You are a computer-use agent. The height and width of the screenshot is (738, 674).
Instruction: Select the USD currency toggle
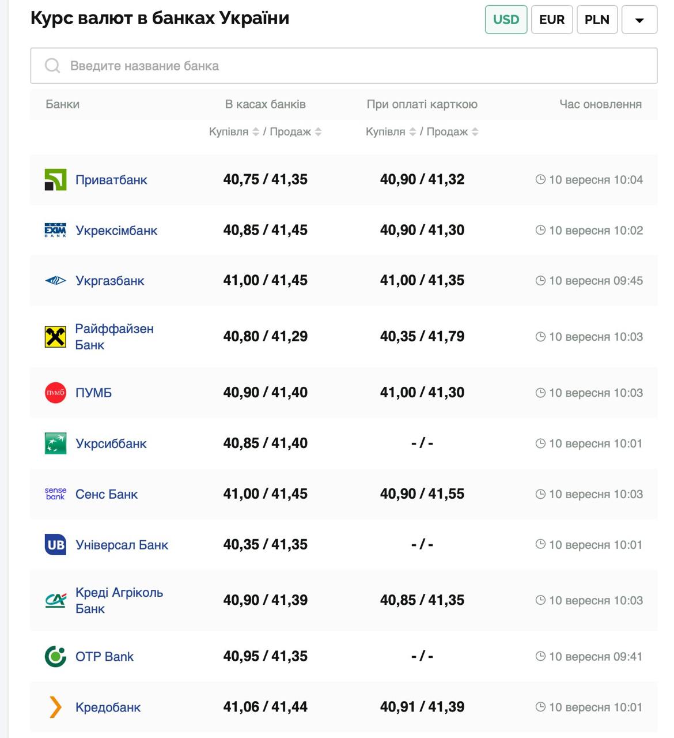coord(506,20)
